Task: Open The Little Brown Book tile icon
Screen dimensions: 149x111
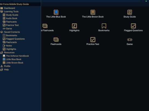Action: pyautogui.click(x=93, y=12)
